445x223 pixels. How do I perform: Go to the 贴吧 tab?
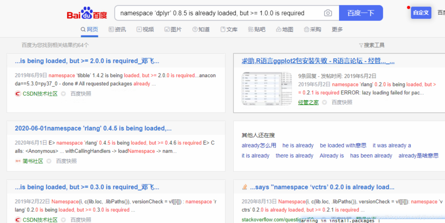(257, 29)
